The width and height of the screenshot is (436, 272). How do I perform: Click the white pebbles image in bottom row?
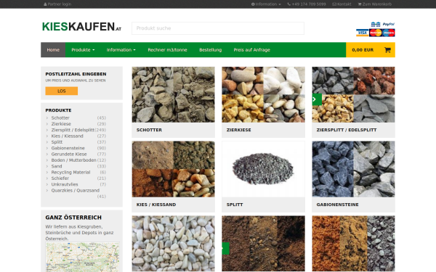pos(173,244)
